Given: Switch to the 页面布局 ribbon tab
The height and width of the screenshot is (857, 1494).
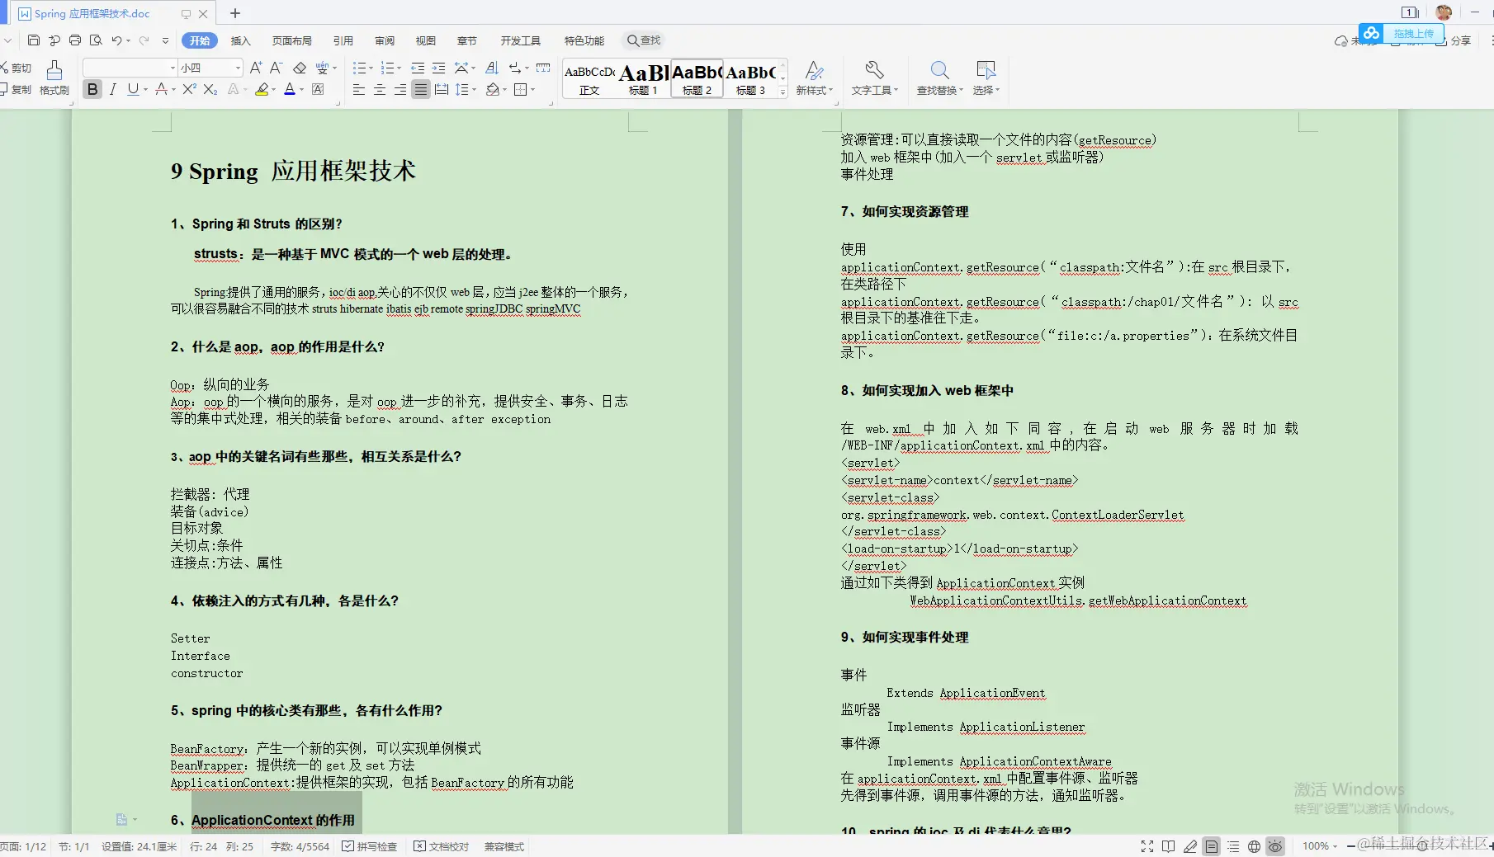Looking at the screenshot, I should pyautogui.click(x=291, y=40).
